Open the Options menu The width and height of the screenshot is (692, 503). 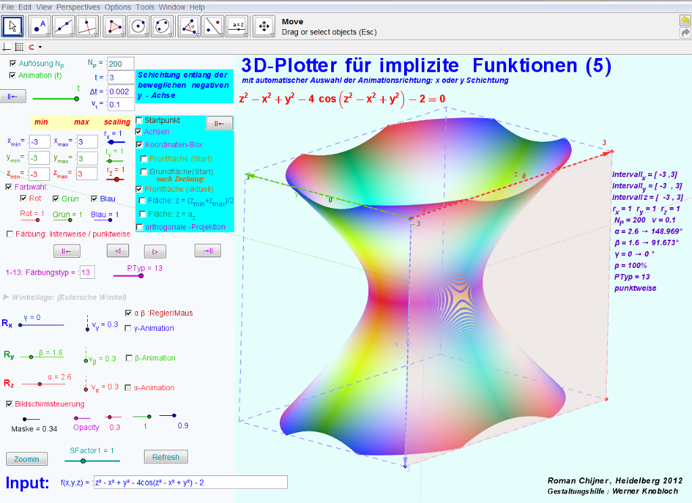point(118,7)
